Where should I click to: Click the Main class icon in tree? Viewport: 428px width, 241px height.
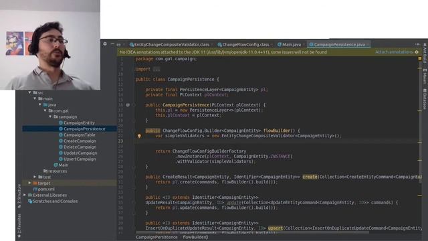click(56, 165)
